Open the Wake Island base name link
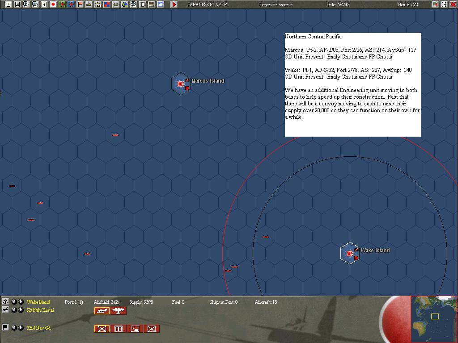The height and width of the screenshot is (343, 458). click(38, 302)
